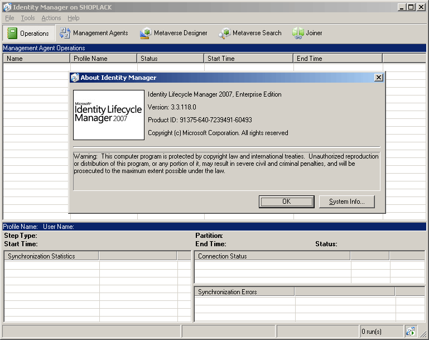Click the Product ID text line
The image size is (429, 340).
[x=200, y=120]
